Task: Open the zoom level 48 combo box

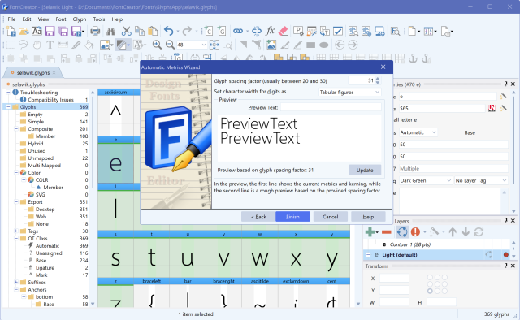Action: pyautogui.click(x=192, y=45)
